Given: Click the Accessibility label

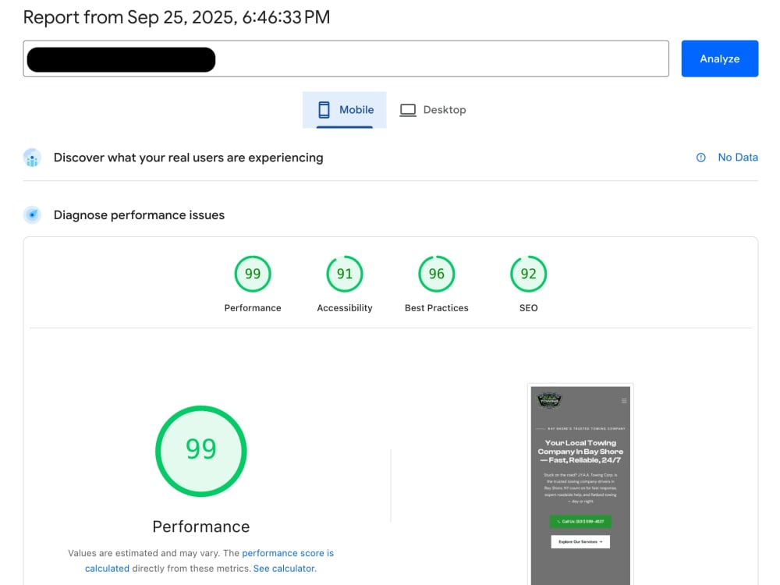Looking at the screenshot, I should tap(345, 308).
